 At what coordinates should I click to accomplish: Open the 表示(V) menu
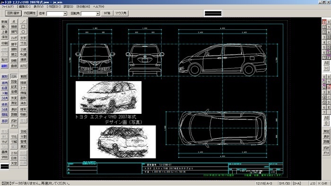point(38,7)
